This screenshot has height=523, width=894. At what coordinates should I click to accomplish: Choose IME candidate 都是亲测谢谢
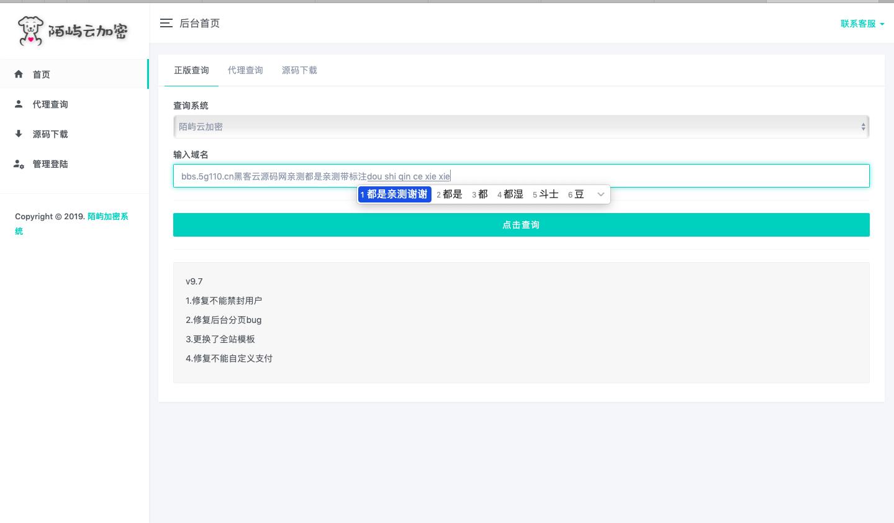point(395,194)
